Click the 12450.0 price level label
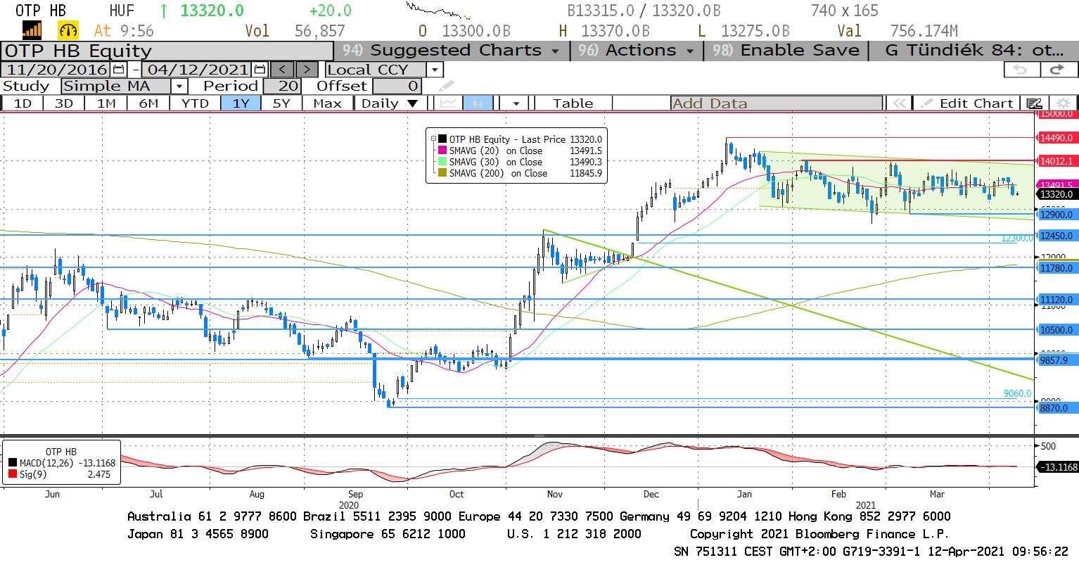1079x572 pixels. [x=1056, y=236]
